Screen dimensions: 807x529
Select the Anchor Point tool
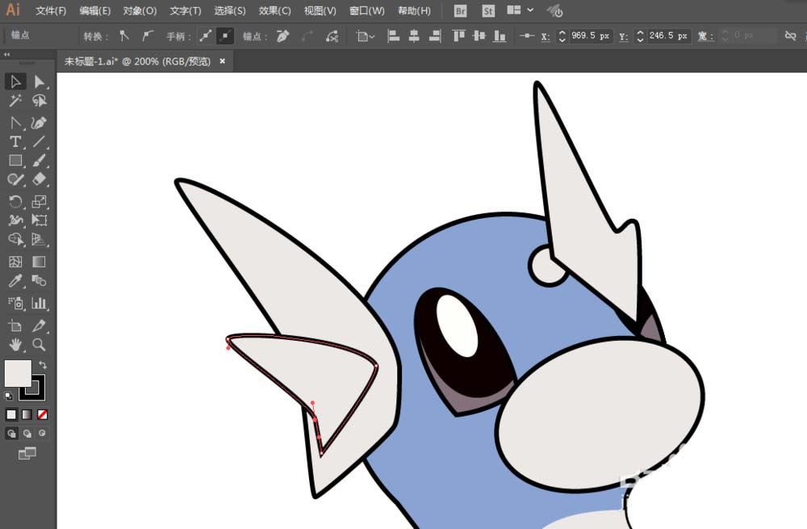tap(15, 123)
